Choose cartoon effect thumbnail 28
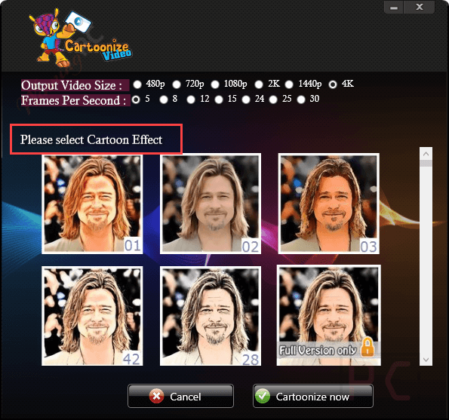Viewport: 449px width, 420px height. (x=211, y=316)
